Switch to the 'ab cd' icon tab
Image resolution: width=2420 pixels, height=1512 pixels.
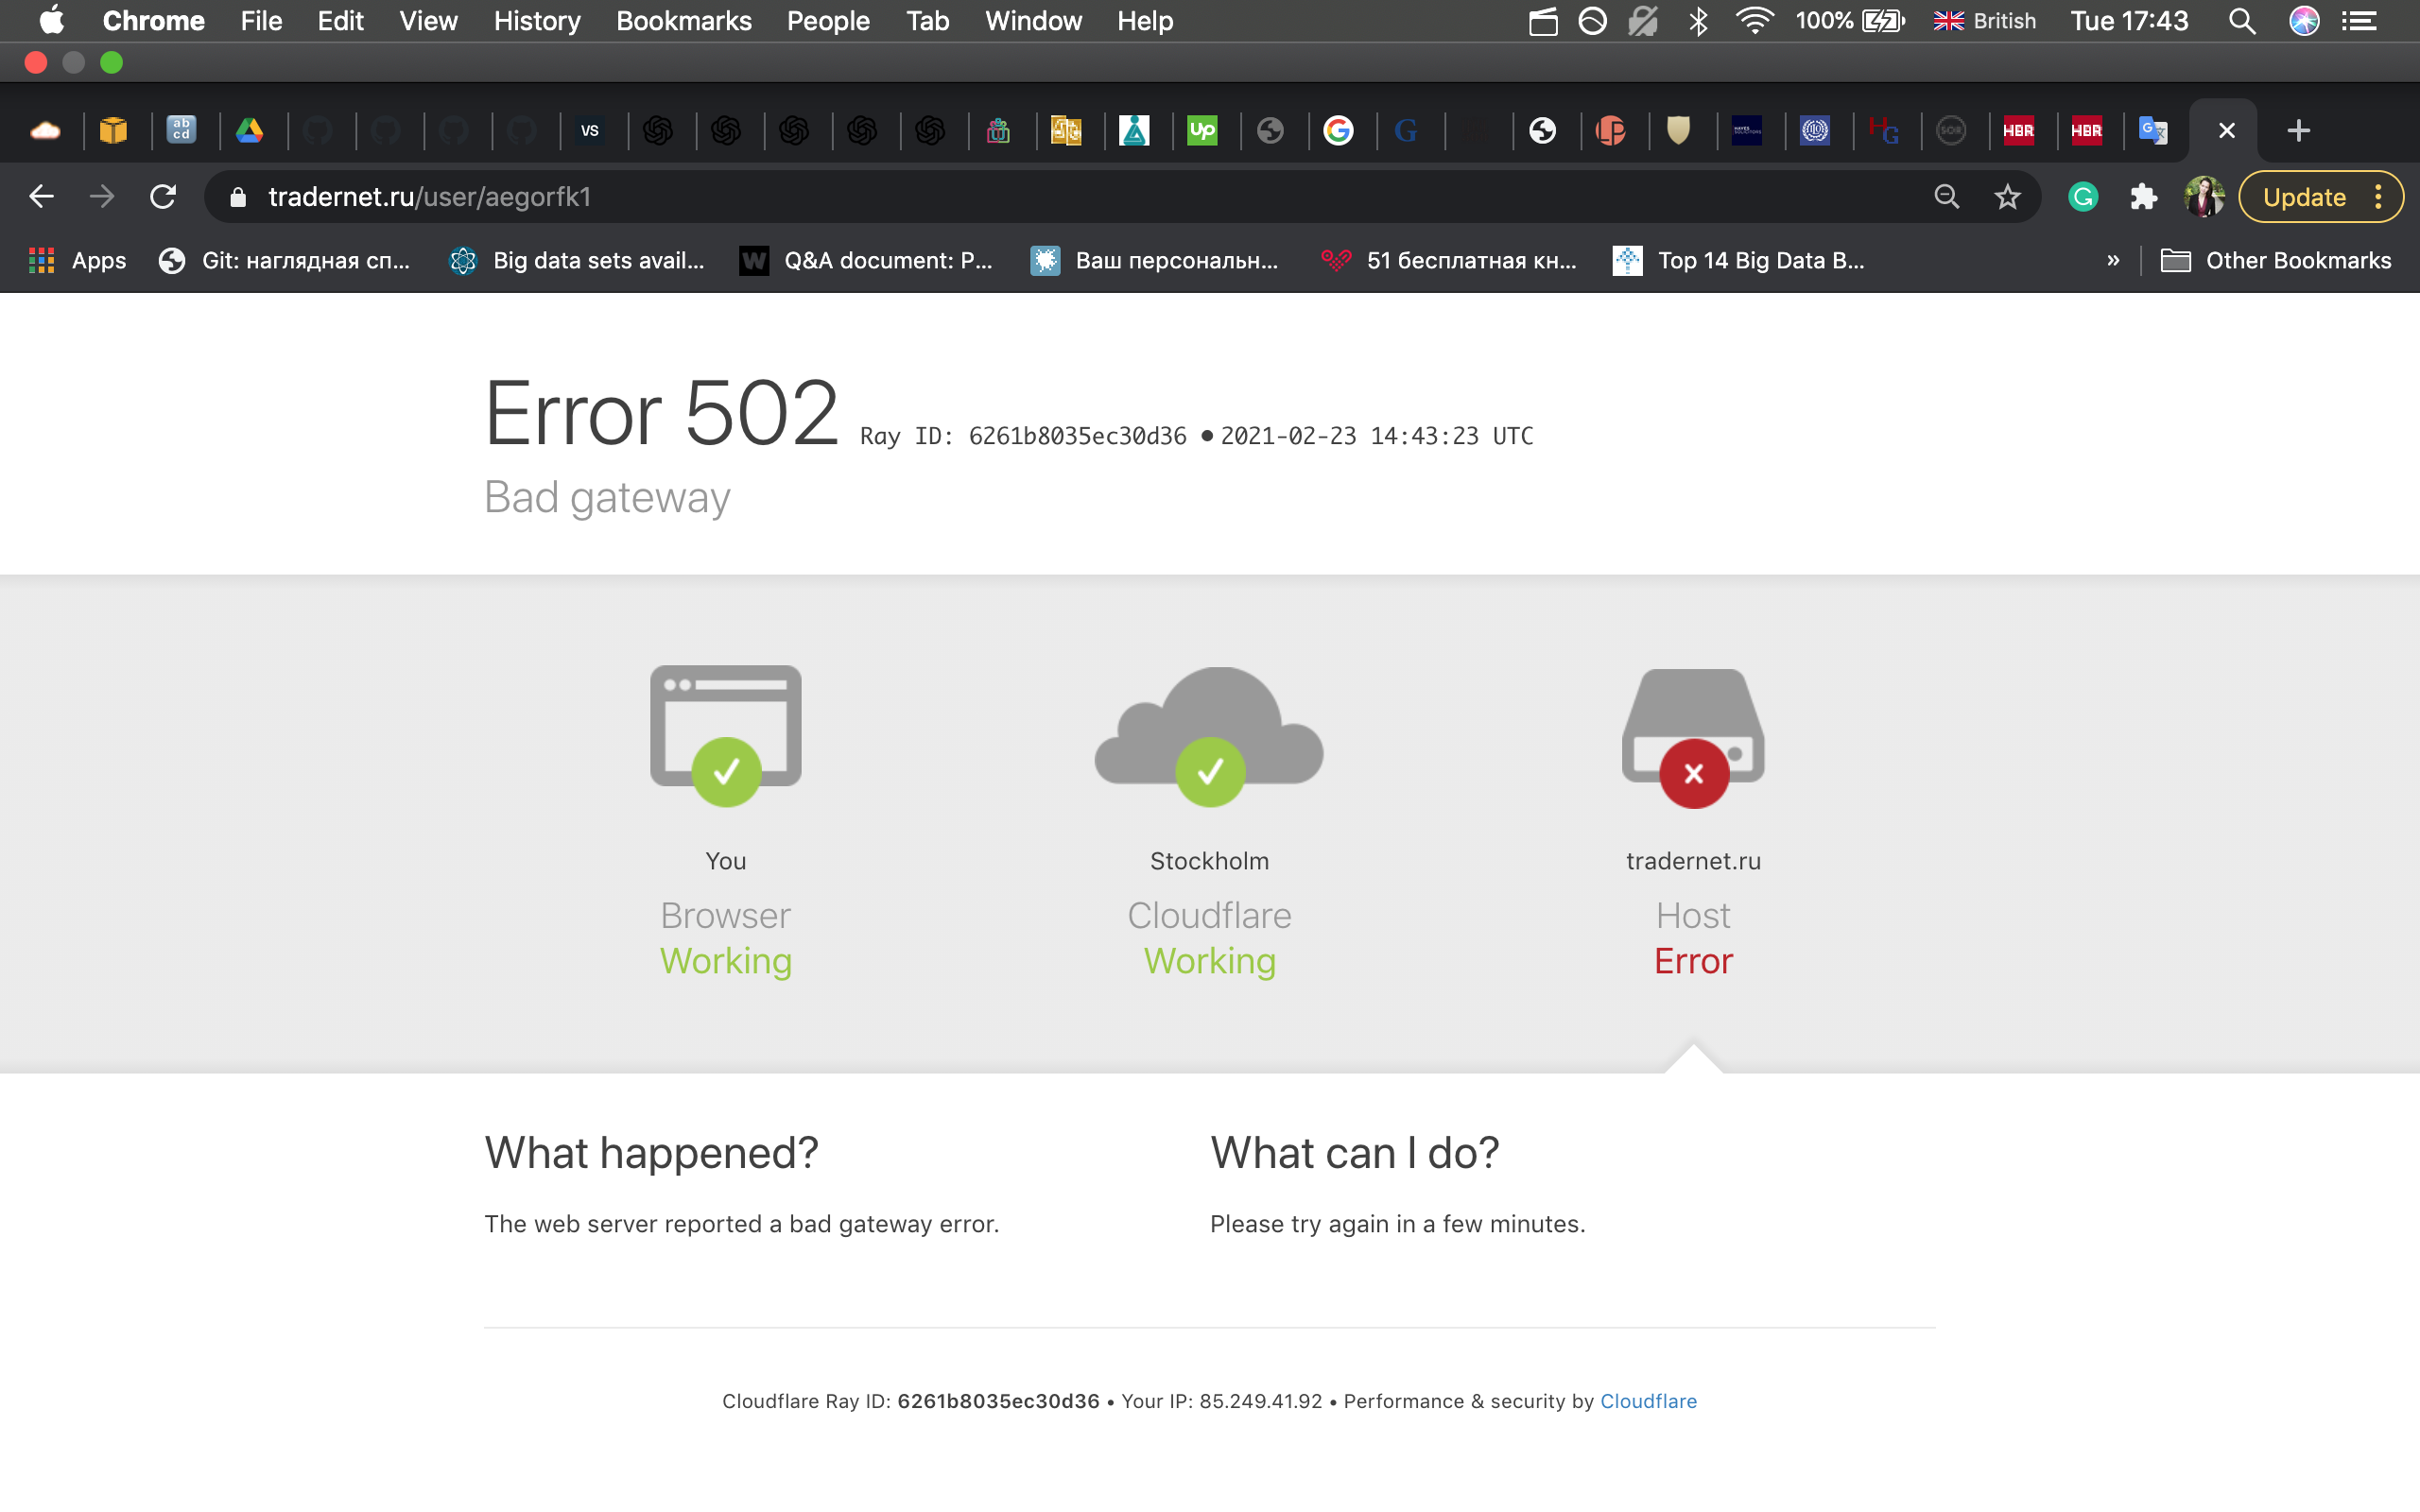(x=181, y=131)
